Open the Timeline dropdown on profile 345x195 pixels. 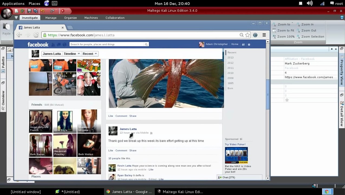coord(71,54)
